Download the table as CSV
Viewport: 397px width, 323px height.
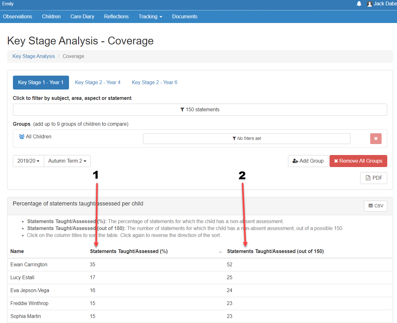click(376, 206)
